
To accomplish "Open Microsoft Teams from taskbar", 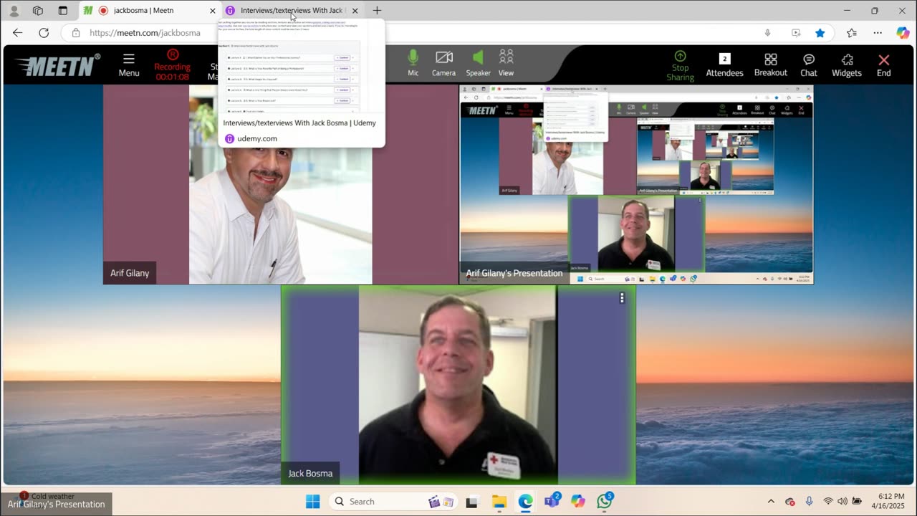I will (x=552, y=502).
